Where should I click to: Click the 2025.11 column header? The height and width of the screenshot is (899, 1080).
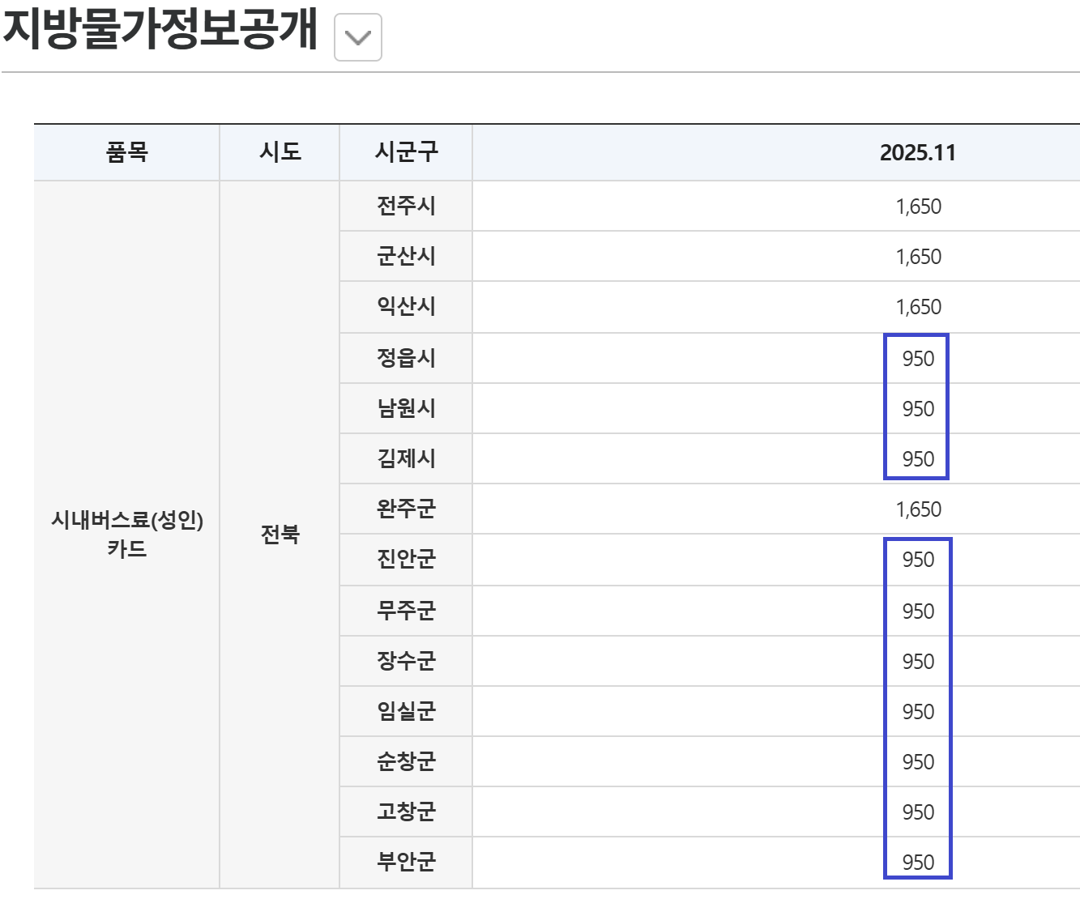point(917,153)
